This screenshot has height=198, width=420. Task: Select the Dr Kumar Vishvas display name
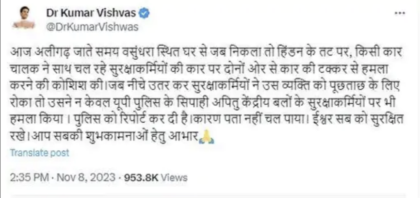click(x=91, y=13)
